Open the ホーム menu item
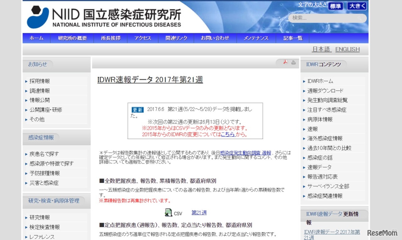The height and width of the screenshot is (240, 402). (36, 38)
